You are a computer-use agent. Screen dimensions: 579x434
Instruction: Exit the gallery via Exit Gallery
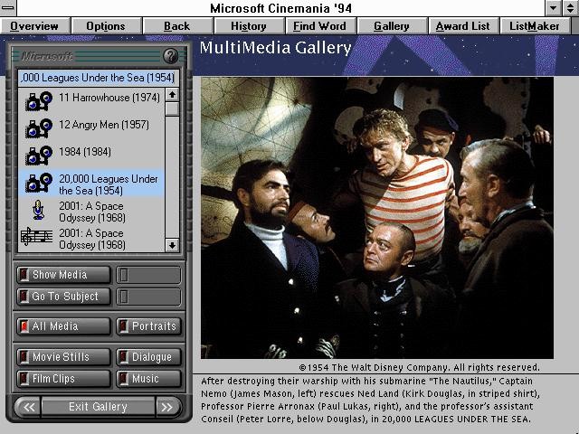click(99, 407)
